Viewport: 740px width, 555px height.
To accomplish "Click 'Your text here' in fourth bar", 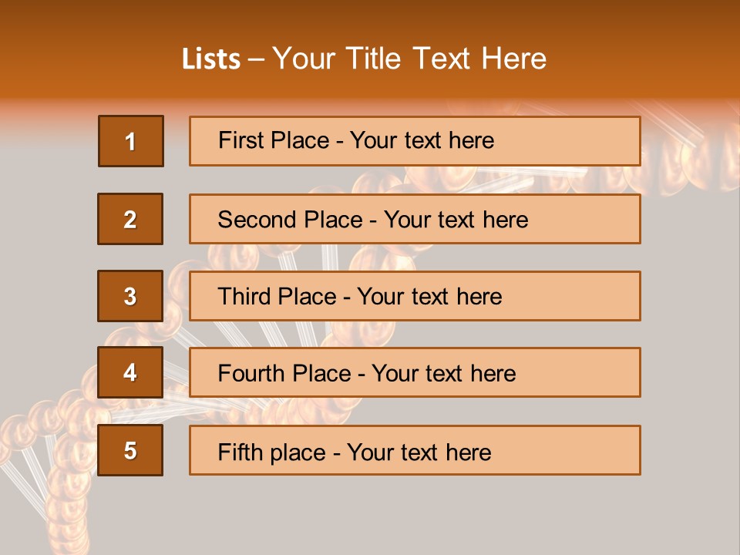I will (444, 373).
